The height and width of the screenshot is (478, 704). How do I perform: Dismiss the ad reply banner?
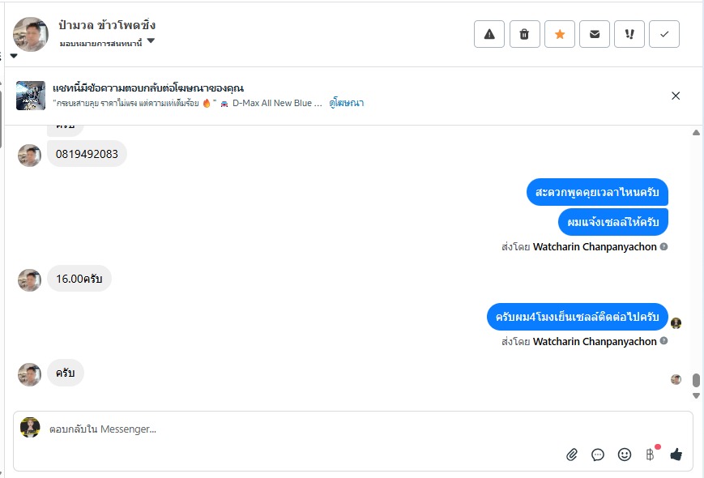676,96
